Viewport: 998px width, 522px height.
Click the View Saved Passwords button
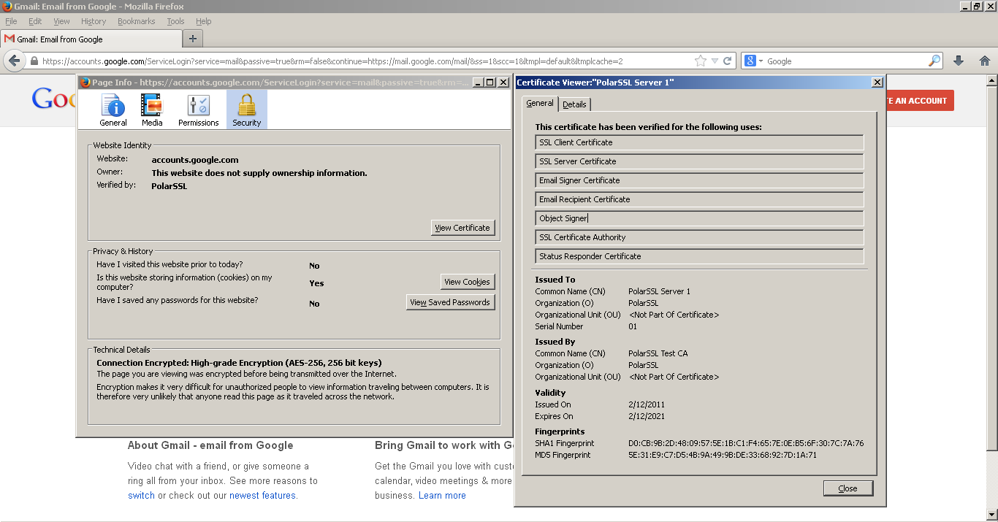[x=450, y=302]
